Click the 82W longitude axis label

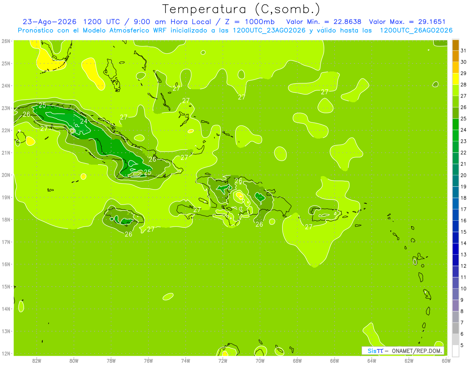click(x=37, y=360)
